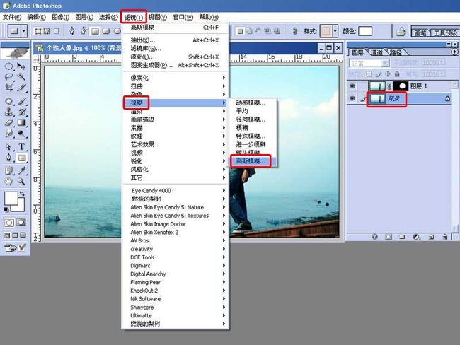Screen dimensions: 460x345
Task: Select the Smudge/Blur tool
Action: coord(8,134)
